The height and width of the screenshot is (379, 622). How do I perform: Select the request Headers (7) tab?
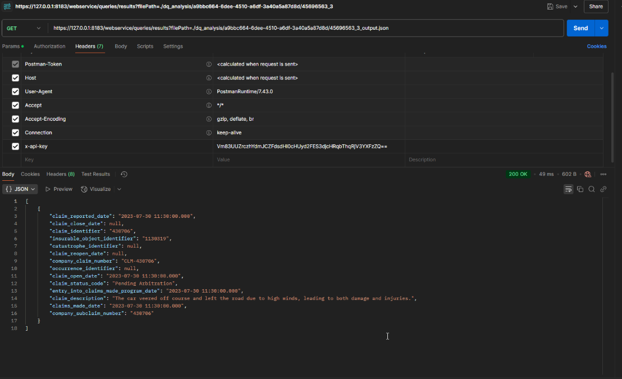(x=89, y=47)
